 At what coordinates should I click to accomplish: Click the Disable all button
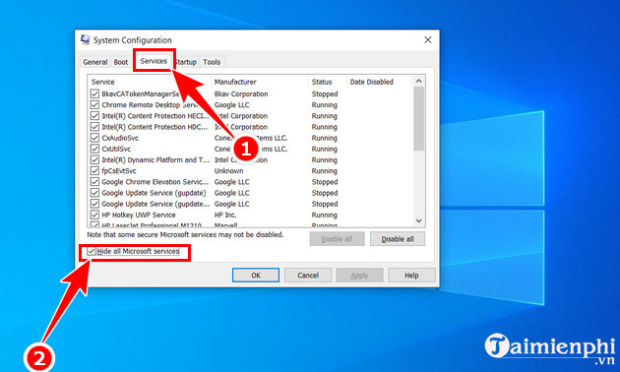(398, 239)
